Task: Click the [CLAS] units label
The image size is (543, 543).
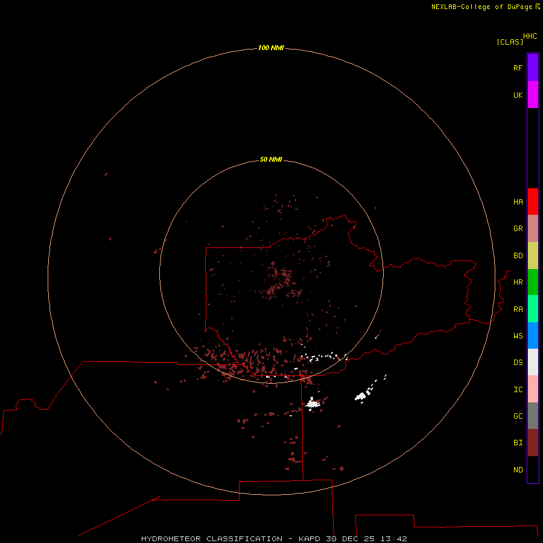Action: click(510, 42)
